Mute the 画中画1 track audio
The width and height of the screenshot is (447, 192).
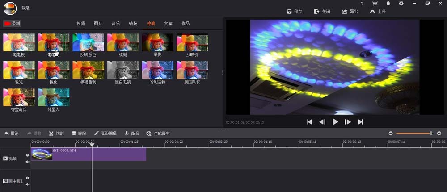pos(27,184)
